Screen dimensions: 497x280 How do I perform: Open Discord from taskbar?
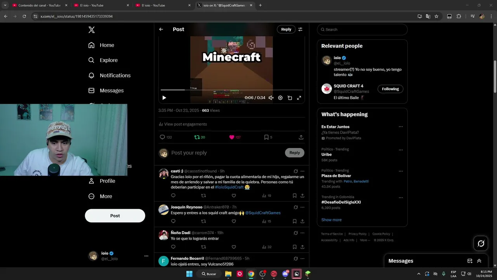coord(285,274)
